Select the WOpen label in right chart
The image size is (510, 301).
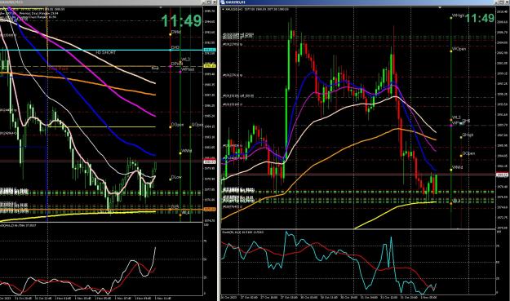459,49
